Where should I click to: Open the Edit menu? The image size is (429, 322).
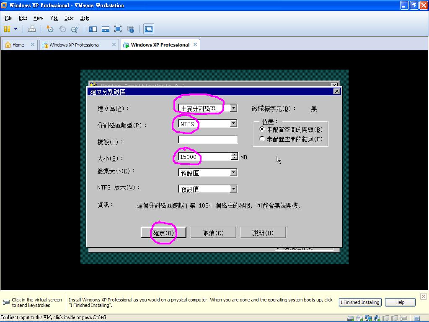click(23, 18)
